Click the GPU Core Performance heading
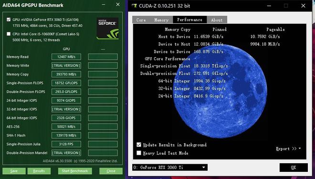The image size is (315, 179). (x=168, y=59)
